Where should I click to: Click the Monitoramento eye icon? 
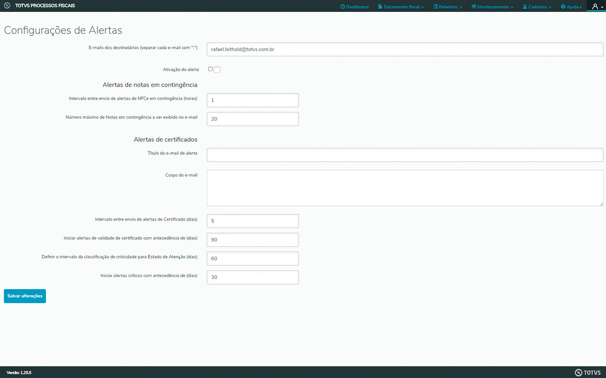[474, 7]
